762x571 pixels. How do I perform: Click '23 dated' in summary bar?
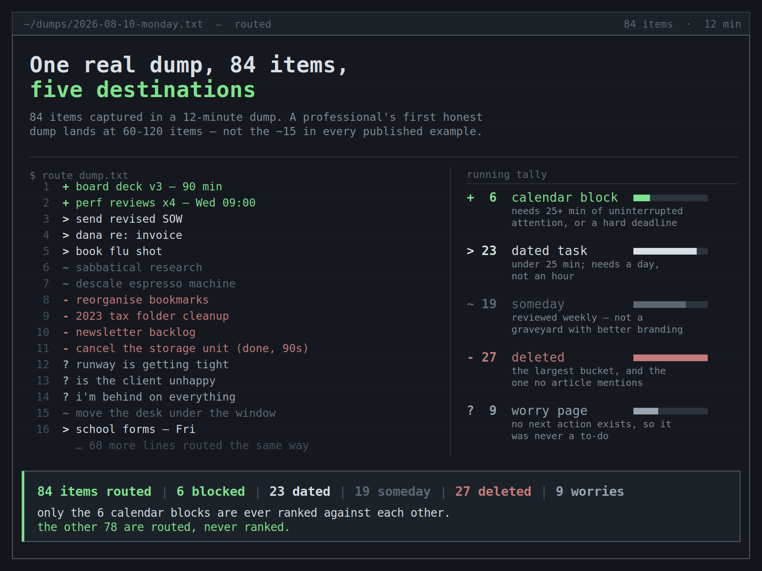pyautogui.click(x=300, y=492)
